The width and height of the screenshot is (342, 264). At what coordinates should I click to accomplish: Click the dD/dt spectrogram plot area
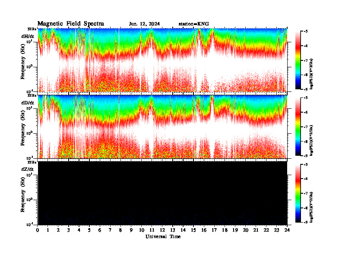pos(162,127)
